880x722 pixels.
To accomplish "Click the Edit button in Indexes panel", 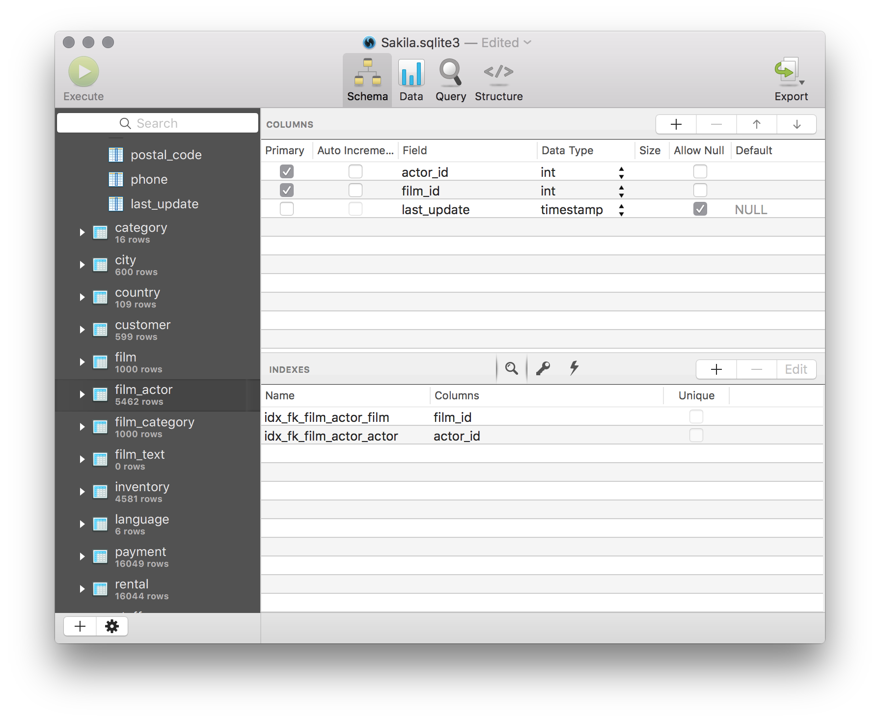I will (796, 369).
